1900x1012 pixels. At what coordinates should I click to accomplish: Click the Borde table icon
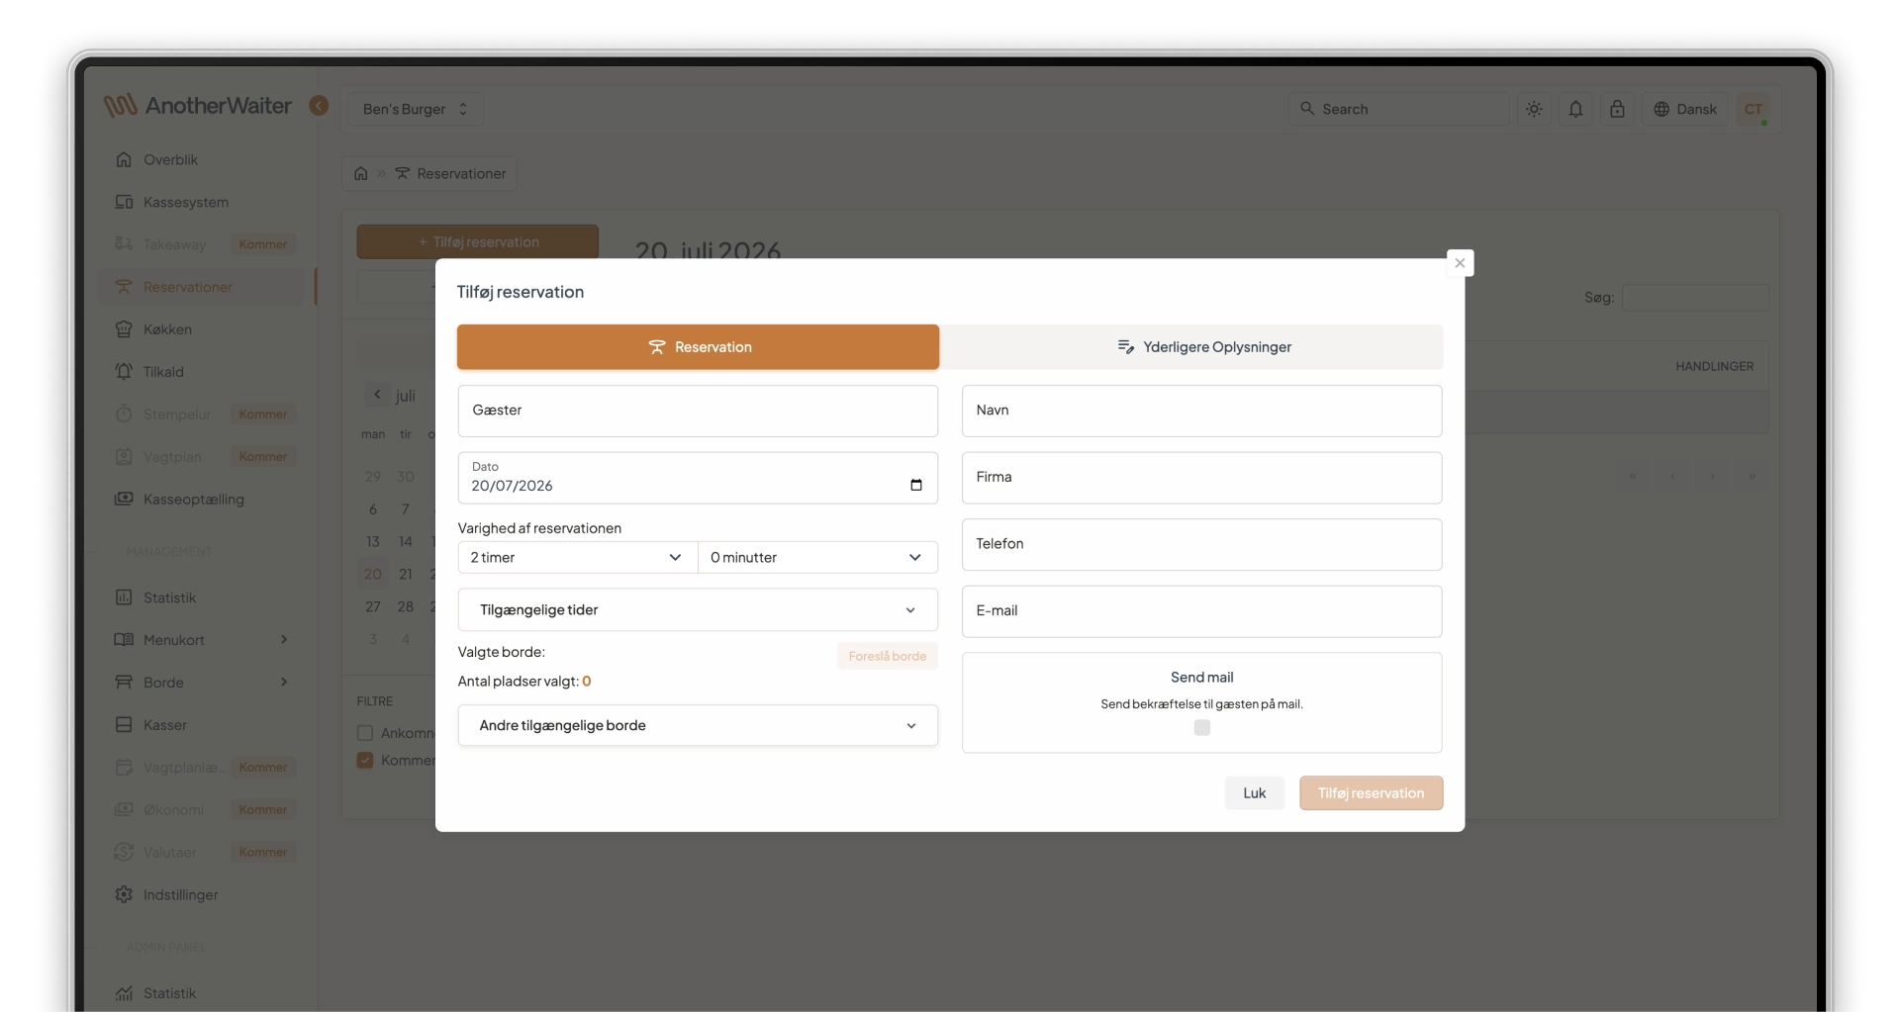(124, 683)
